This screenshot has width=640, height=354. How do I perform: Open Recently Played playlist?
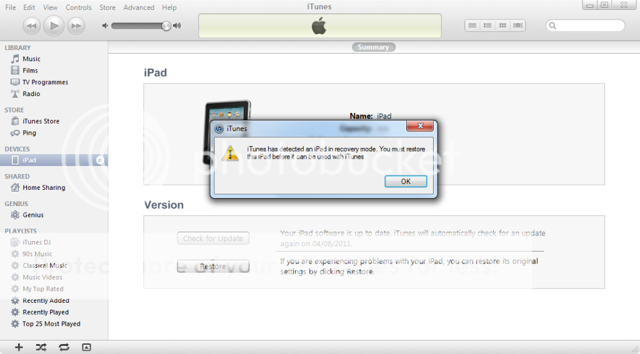point(45,312)
